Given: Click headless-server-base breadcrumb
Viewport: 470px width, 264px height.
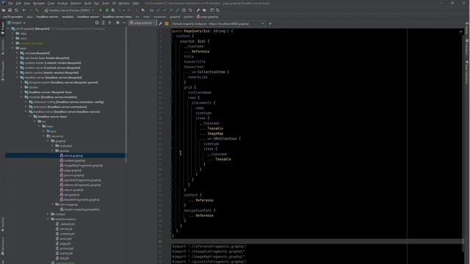Looking at the screenshot, I should point(117,17).
